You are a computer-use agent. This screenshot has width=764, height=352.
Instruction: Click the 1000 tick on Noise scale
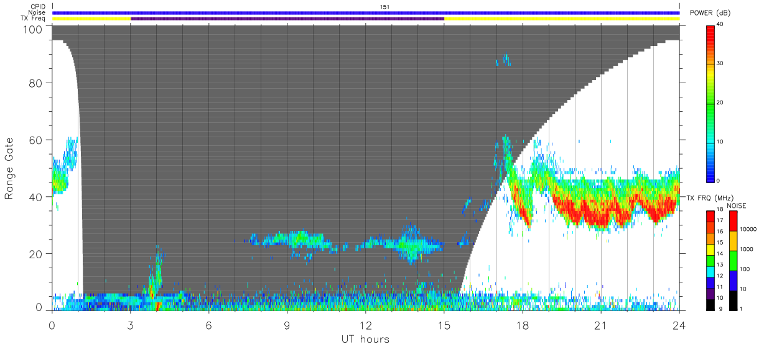pyautogui.click(x=747, y=249)
